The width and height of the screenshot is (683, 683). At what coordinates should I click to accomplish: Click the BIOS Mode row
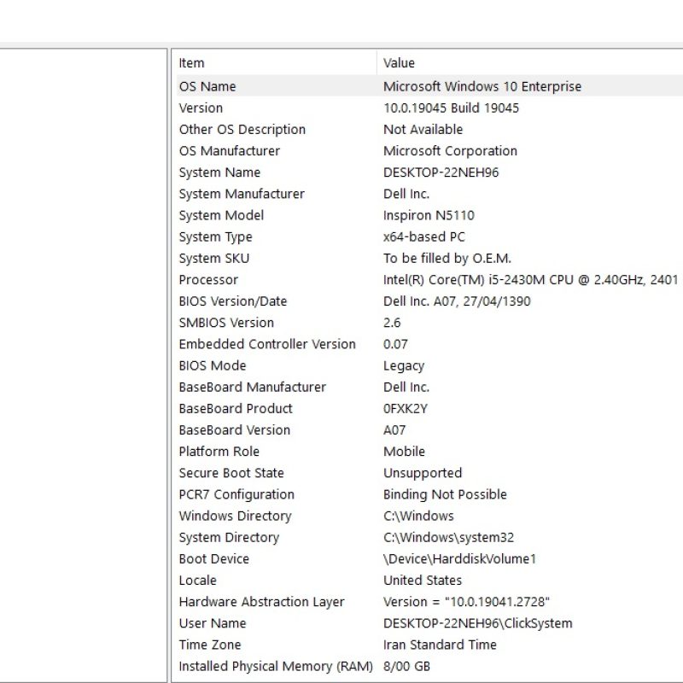tap(212, 365)
